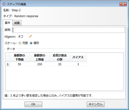
Task: Switch to the 減衰 tab
Action: click(x=17, y=23)
